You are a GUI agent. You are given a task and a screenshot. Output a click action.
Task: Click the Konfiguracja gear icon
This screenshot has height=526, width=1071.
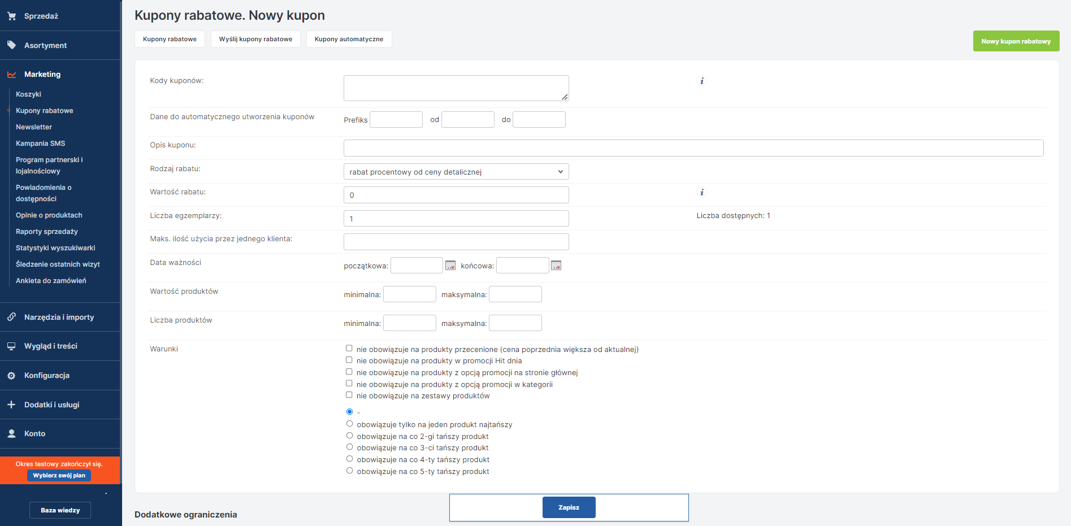point(11,376)
